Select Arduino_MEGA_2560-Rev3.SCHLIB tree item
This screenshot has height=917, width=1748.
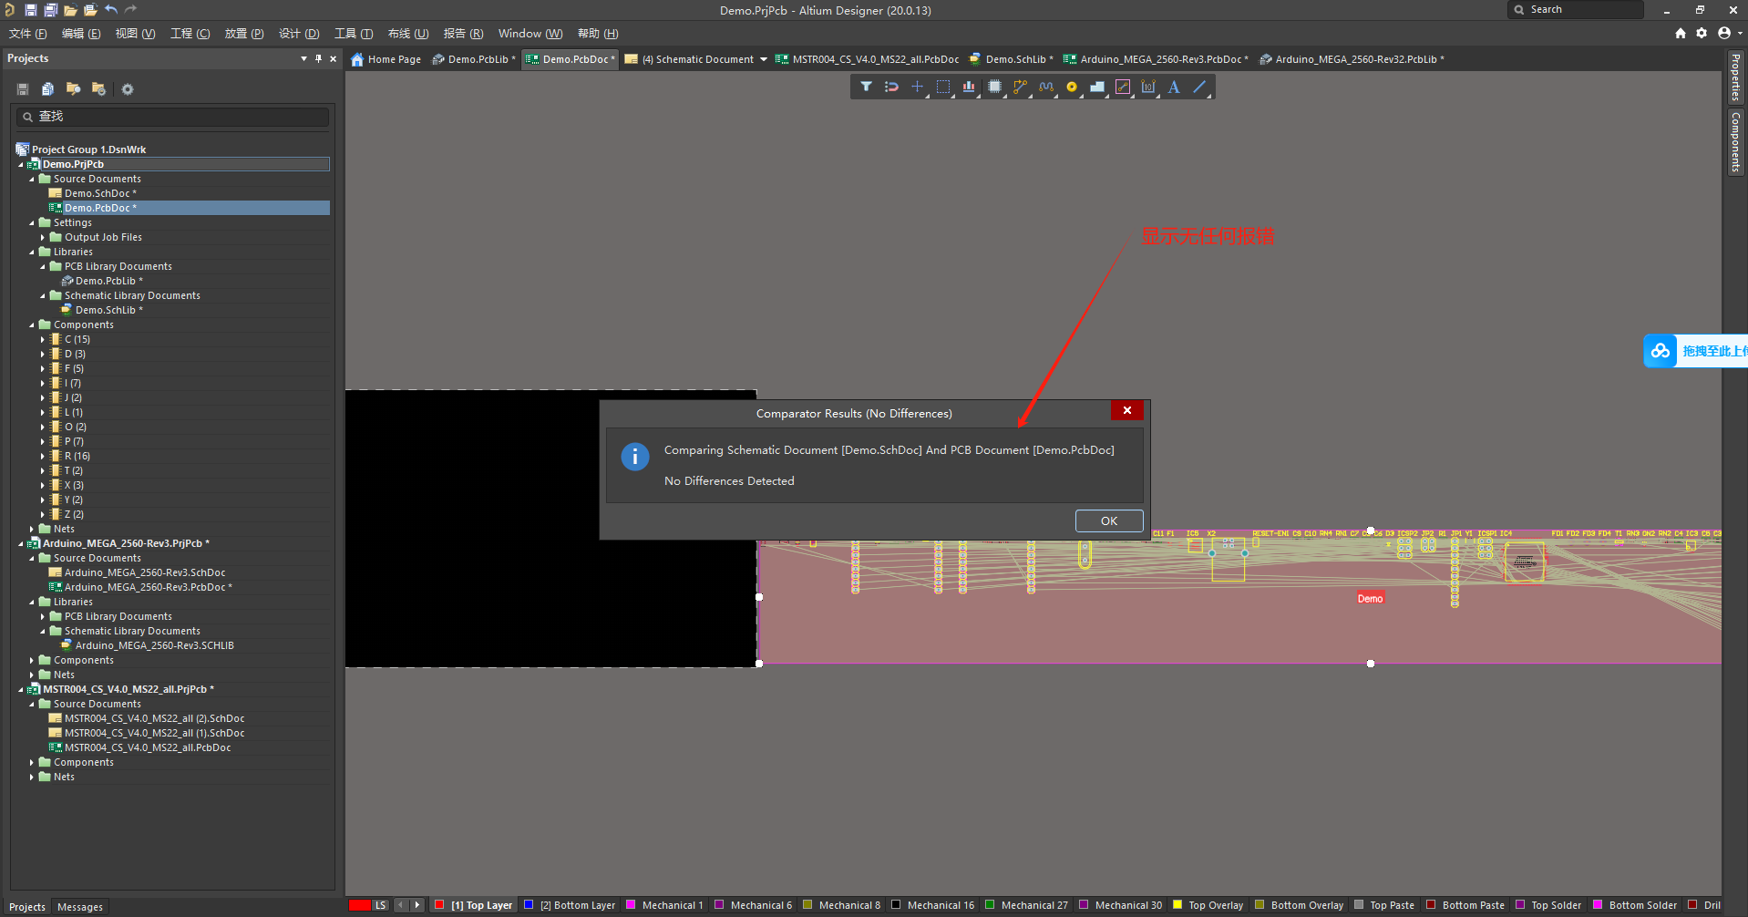(x=154, y=645)
